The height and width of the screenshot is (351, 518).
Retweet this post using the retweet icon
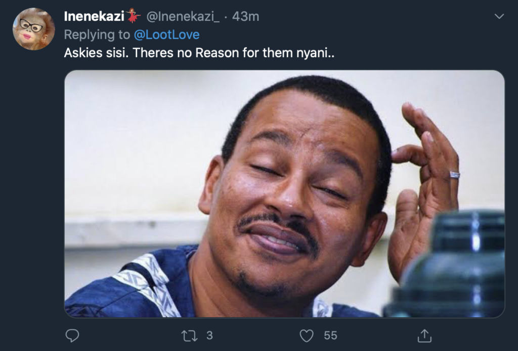[x=189, y=336]
